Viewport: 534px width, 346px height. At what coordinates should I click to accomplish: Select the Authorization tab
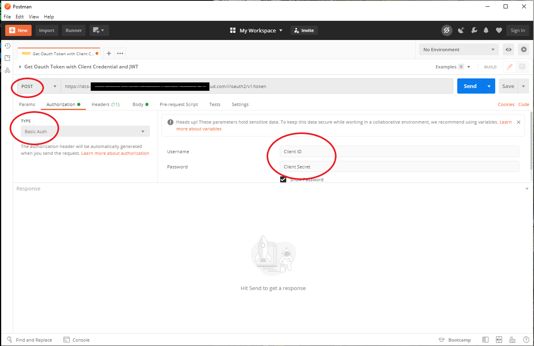point(63,104)
